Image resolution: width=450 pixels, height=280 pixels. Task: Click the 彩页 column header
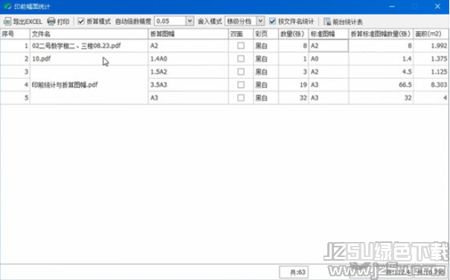point(266,34)
